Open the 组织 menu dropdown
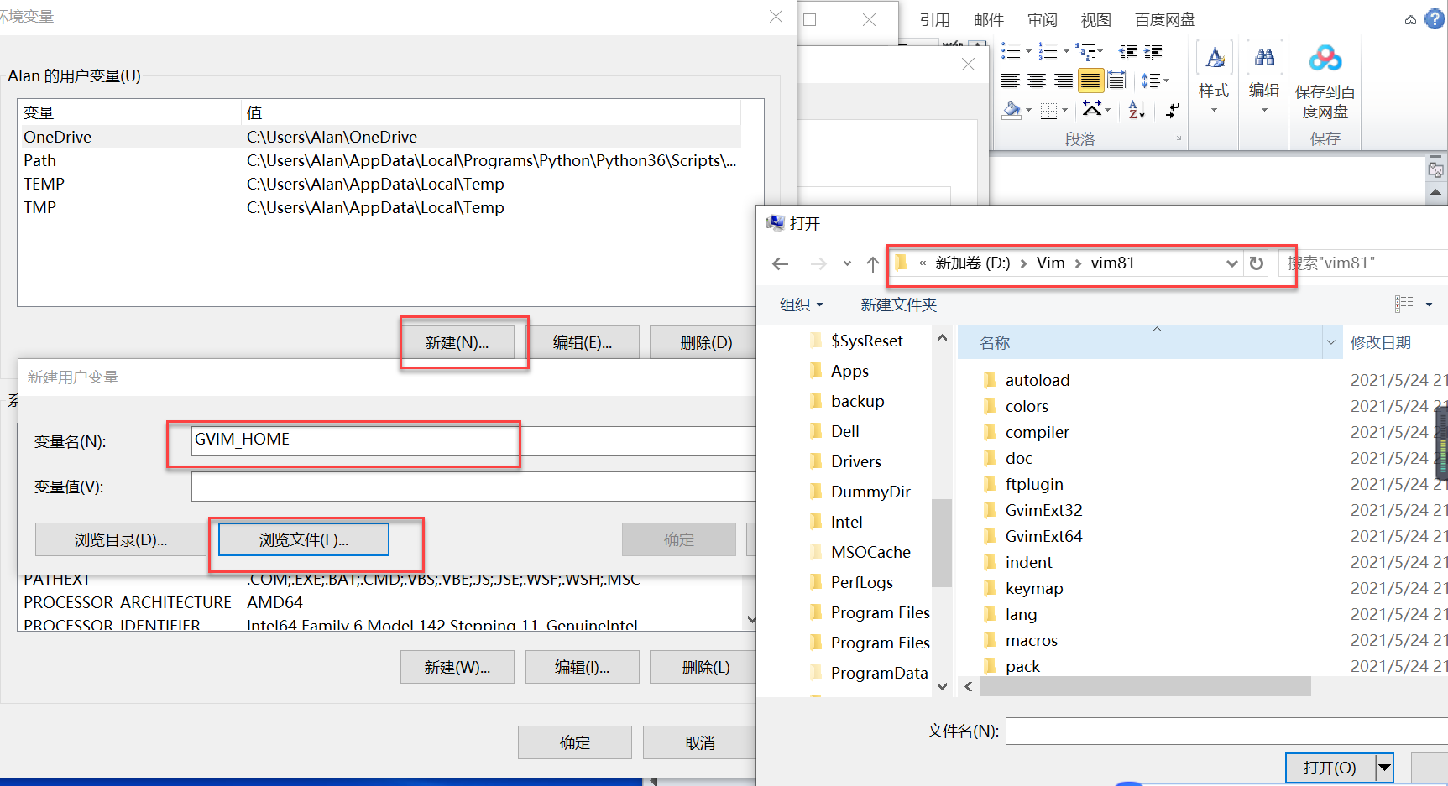The height and width of the screenshot is (786, 1448). coord(801,305)
